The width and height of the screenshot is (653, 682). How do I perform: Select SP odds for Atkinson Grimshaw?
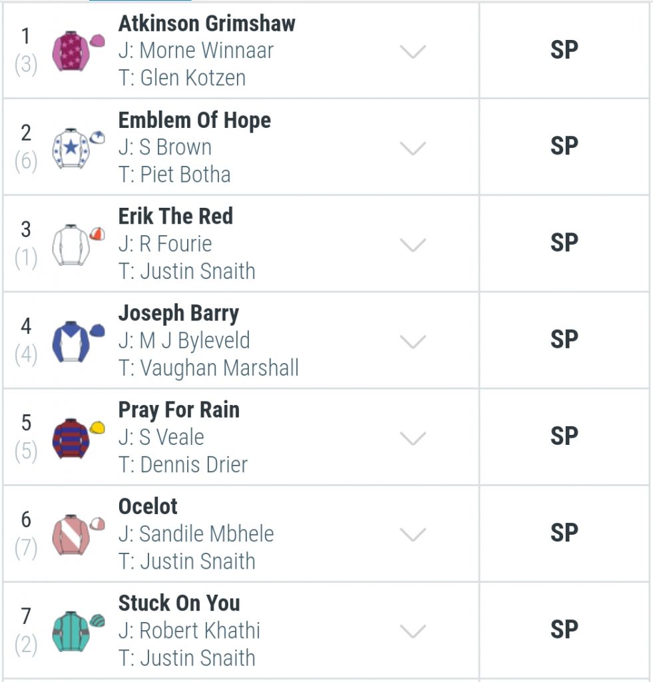click(564, 50)
